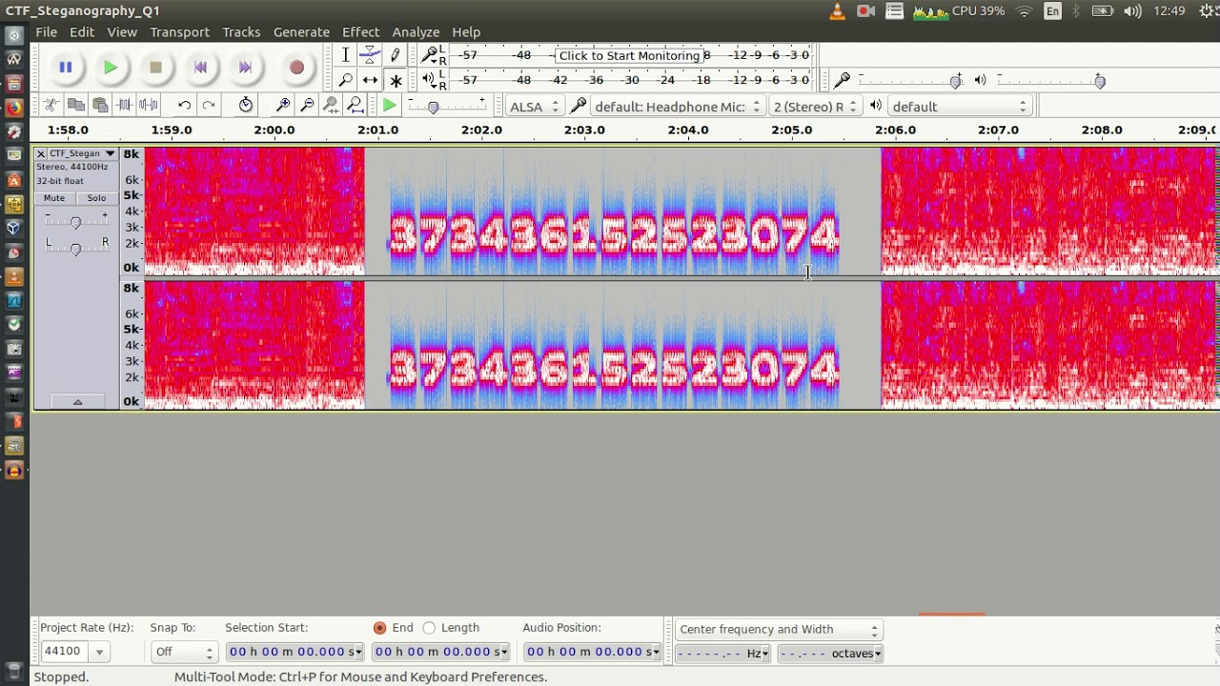The width and height of the screenshot is (1220, 686).
Task: Skip to Start of the track
Action: [x=200, y=68]
